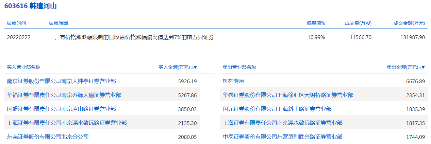Open 华泰证券上海徐汇区天钥桥路证券营业部 link
Viewport: 431px width, 144px height.
coord(288,95)
